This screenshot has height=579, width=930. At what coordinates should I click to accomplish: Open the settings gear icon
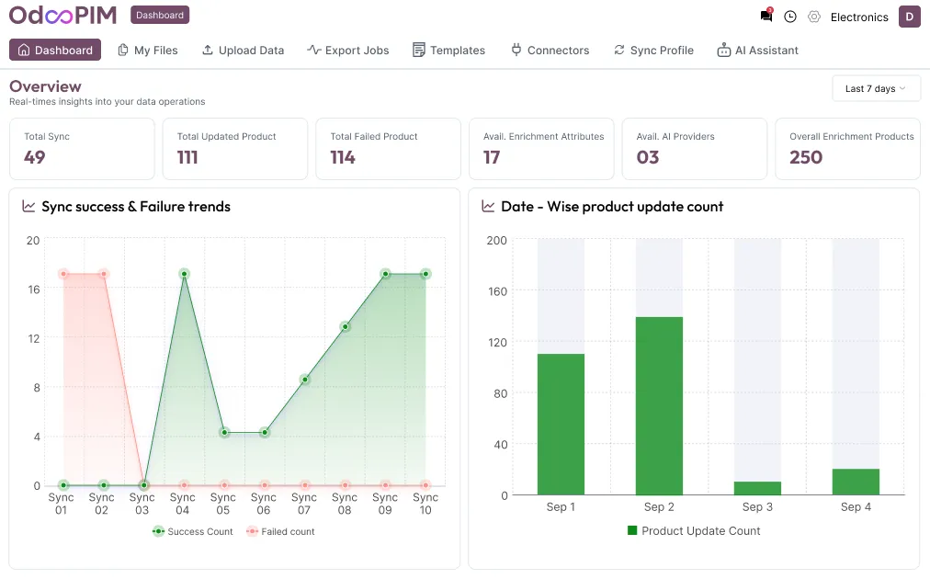[814, 17]
